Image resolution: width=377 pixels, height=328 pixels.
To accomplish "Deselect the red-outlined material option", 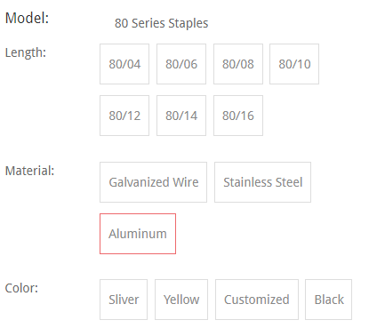I will [x=138, y=234].
